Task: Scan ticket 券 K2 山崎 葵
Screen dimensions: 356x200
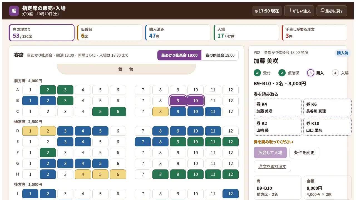Action: [278, 127]
